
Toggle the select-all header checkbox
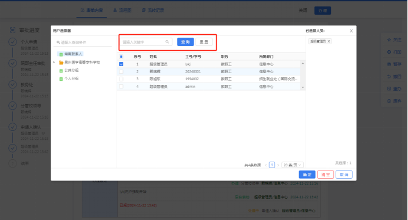pyautogui.click(x=121, y=57)
